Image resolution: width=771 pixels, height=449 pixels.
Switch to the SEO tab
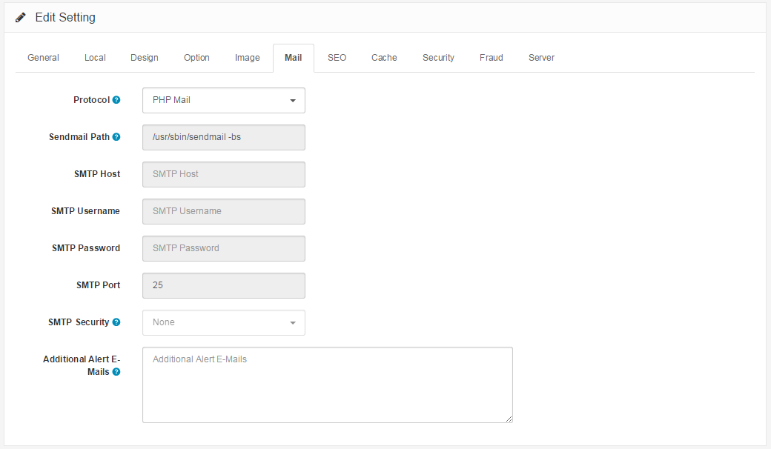(337, 57)
